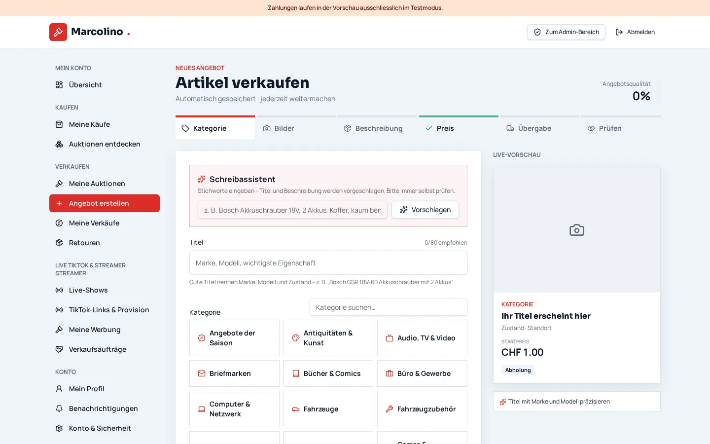Click the gear icon beside Konto & Sicherheit
This screenshot has width=710, height=444.
(59, 428)
